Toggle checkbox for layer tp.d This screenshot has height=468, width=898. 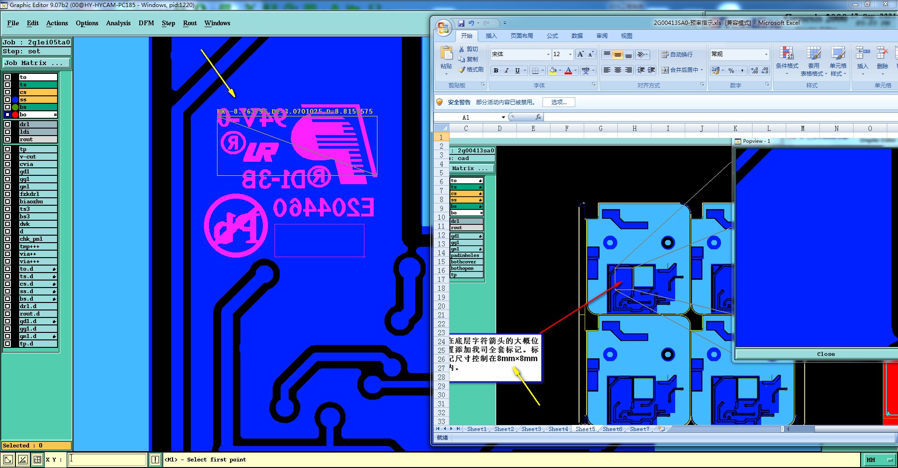pos(7,344)
